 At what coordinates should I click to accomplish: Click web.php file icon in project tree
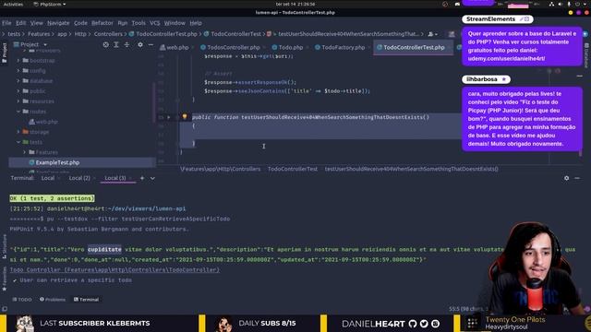[31, 122]
